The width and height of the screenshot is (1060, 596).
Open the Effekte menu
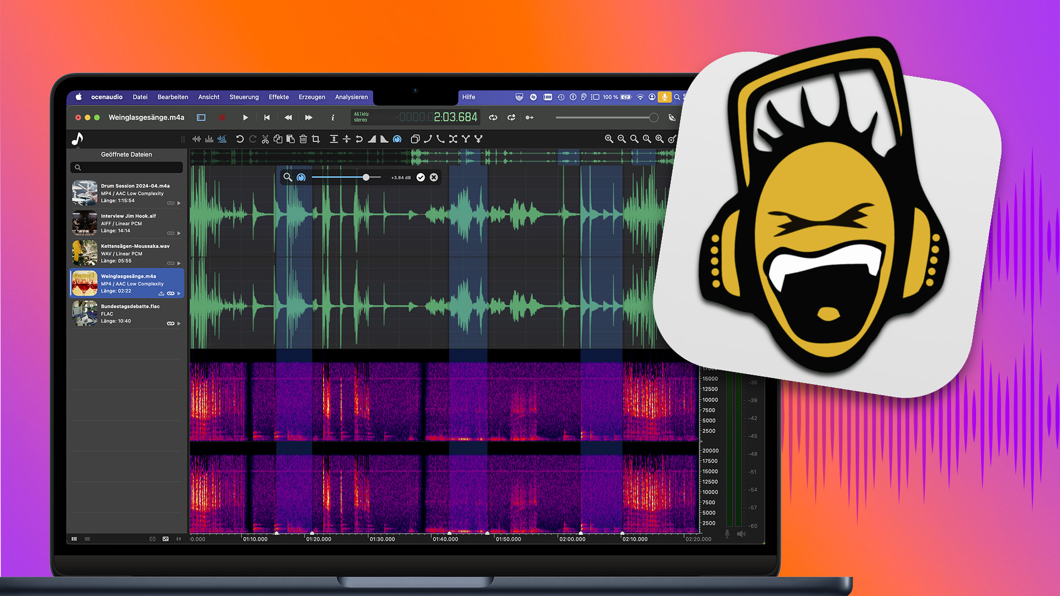click(x=278, y=97)
